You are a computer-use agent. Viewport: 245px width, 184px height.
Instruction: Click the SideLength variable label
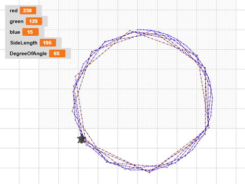click(23, 43)
